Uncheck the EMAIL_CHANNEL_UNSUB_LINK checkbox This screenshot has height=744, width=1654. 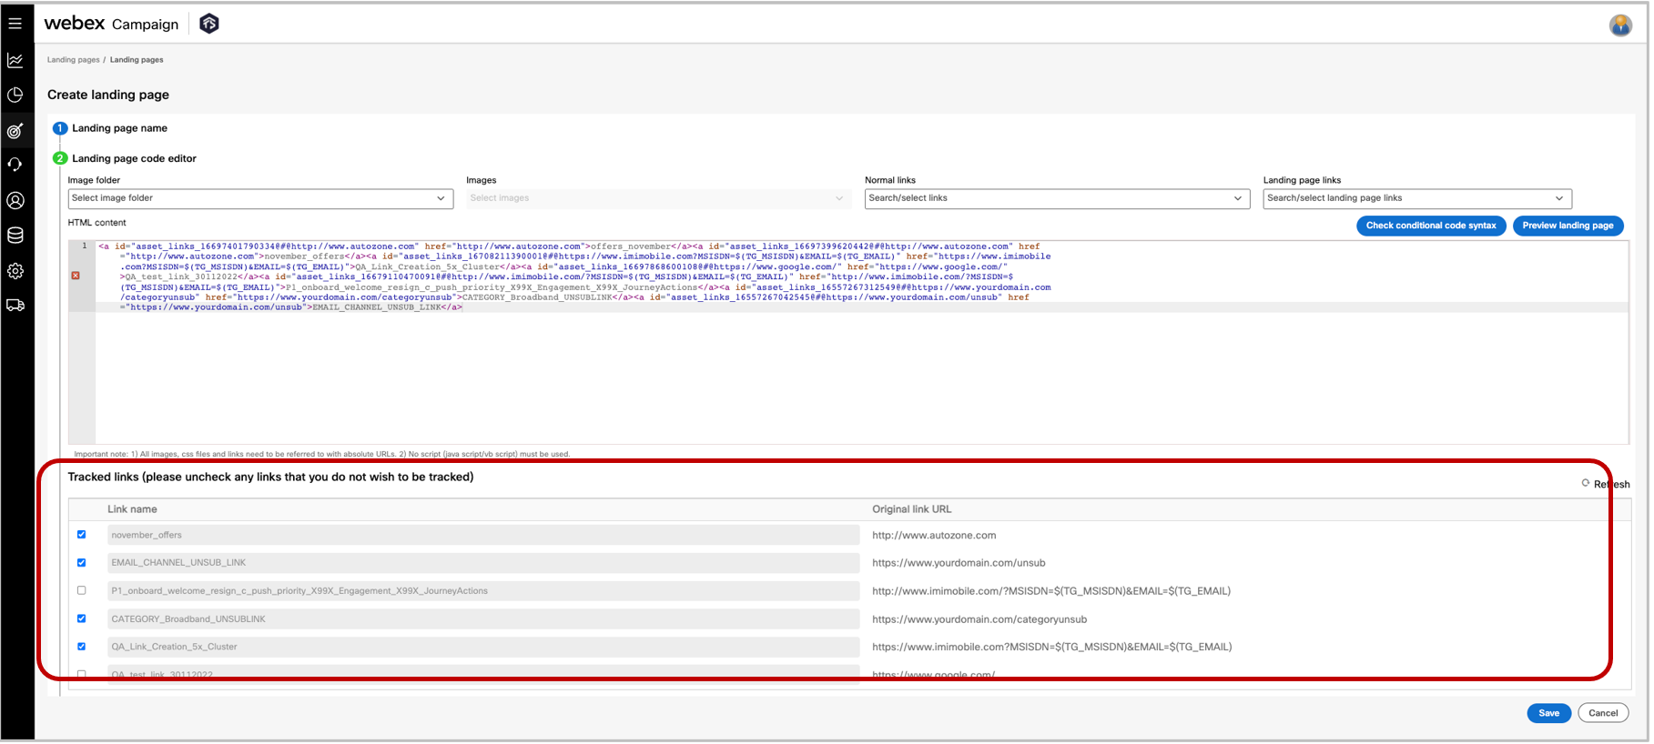point(82,563)
